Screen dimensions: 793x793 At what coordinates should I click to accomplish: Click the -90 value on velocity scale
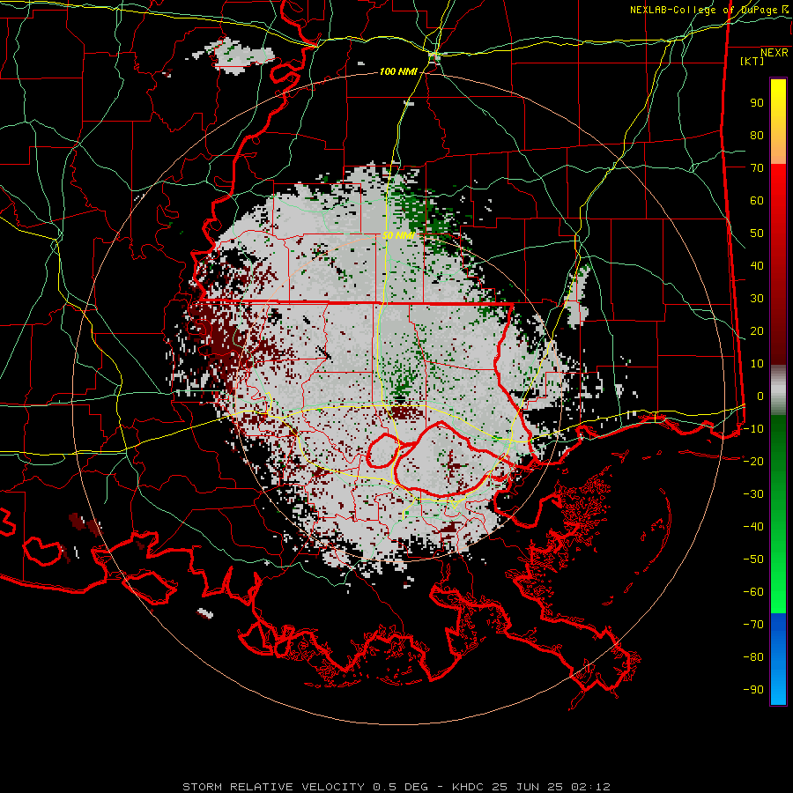753,689
